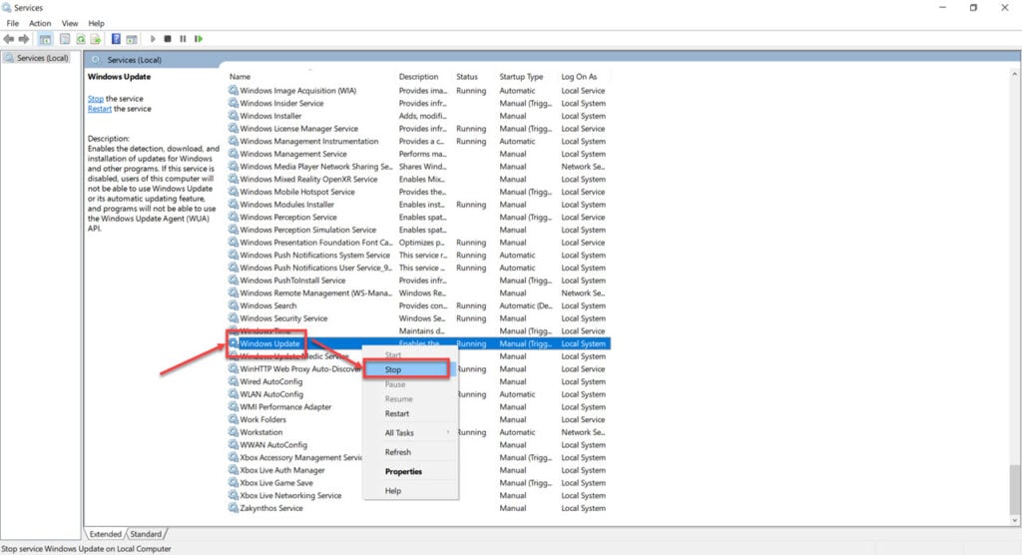This screenshot has width=1022, height=555.
Task: Open the Help toolbar icon
Action: 116,39
